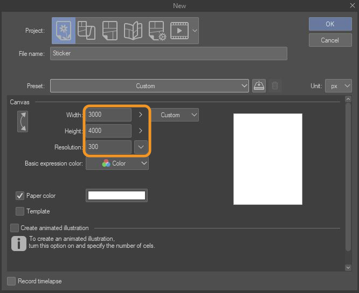
Task: Click the OK button
Action: (x=330, y=24)
